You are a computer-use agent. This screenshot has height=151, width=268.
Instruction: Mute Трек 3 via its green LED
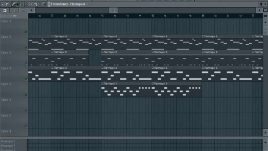[26, 63]
